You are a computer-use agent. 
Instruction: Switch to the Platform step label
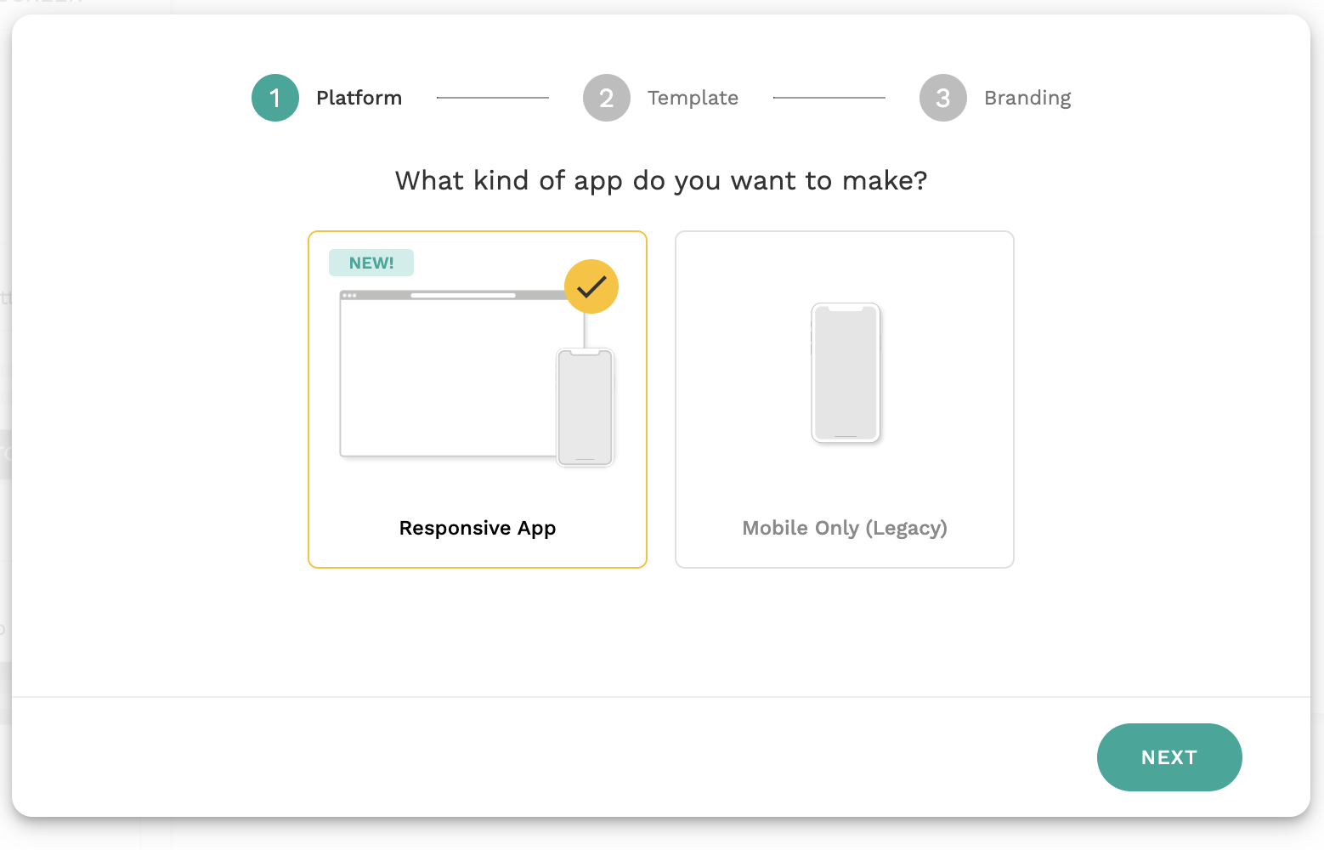click(x=359, y=98)
